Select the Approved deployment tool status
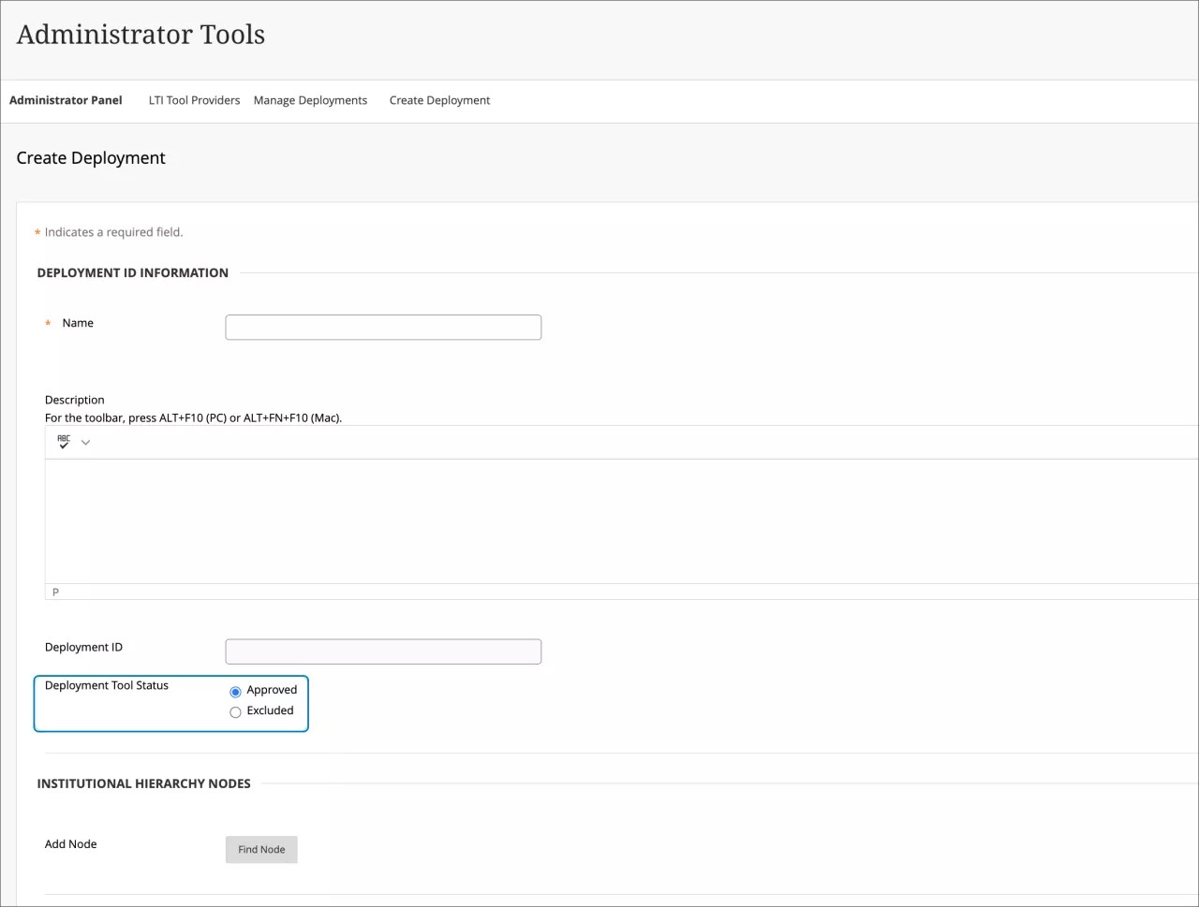The image size is (1199, 907). tap(235, 691)
